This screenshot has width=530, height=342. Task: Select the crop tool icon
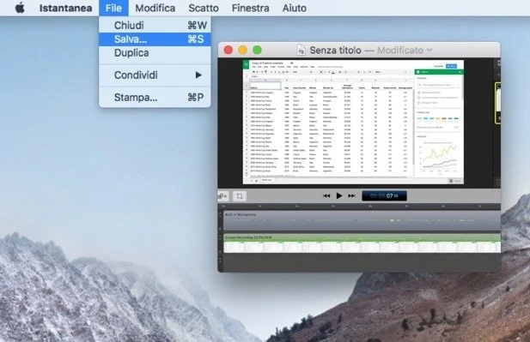coord(240,196)
